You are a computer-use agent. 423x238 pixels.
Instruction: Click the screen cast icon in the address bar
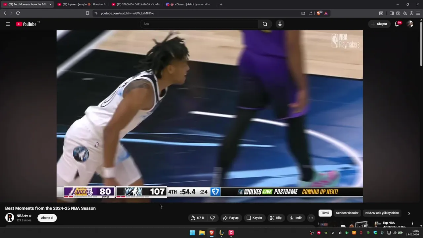[x=303, y=13]
